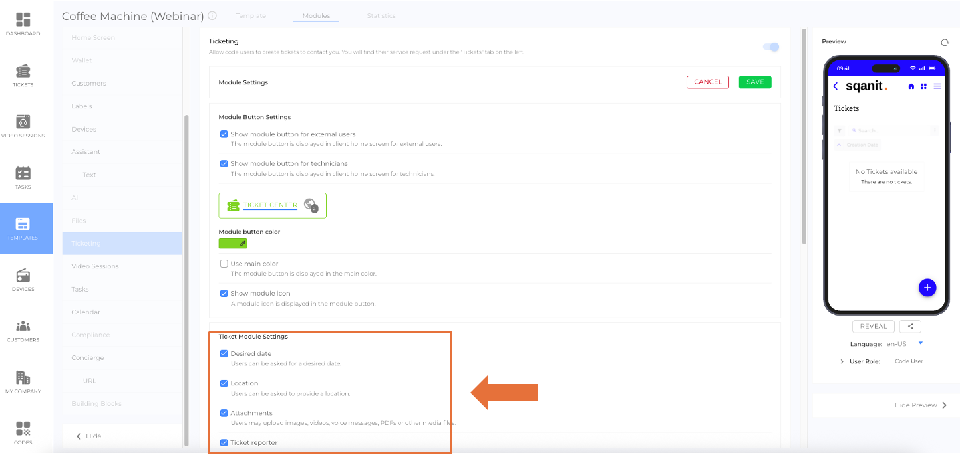
Task: Click the CANCEL button
Action: coord(707,82)
